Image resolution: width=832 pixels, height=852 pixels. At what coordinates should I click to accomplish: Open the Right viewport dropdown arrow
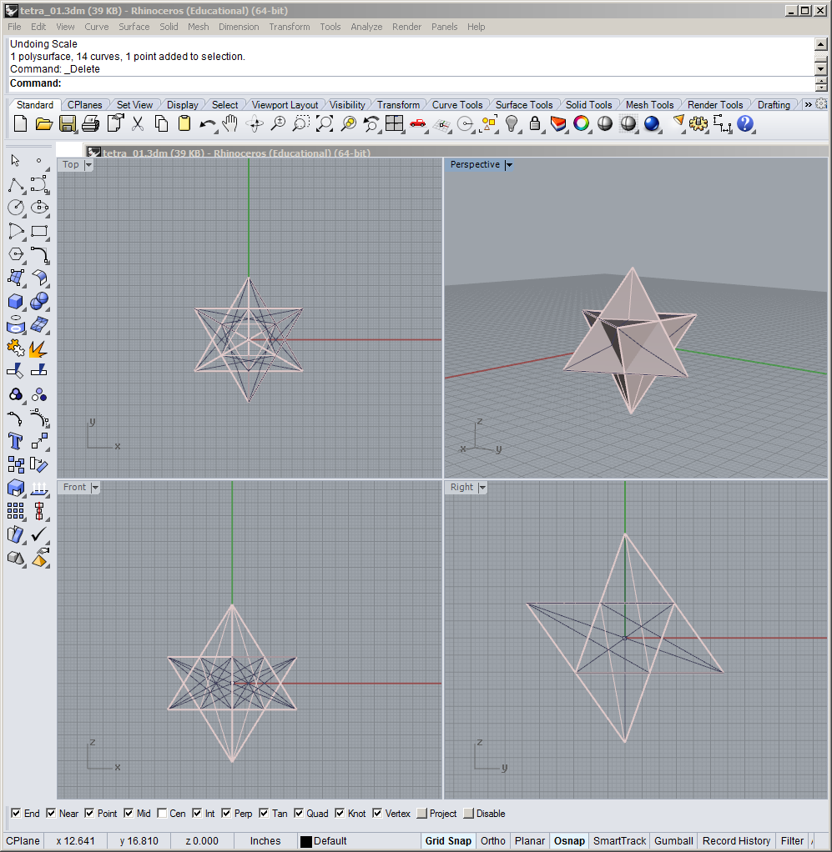(x=482, y=488)
